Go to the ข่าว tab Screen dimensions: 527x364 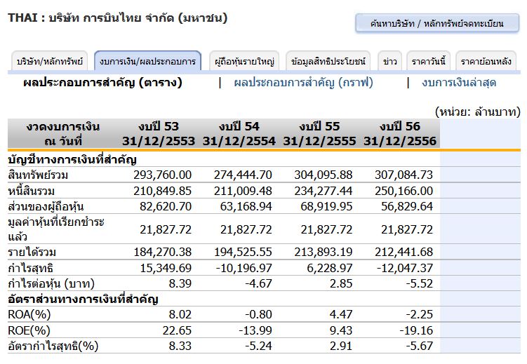390,62
